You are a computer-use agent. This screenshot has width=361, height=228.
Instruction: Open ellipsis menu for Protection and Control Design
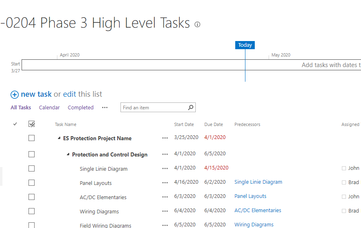(x=165, y=154)
